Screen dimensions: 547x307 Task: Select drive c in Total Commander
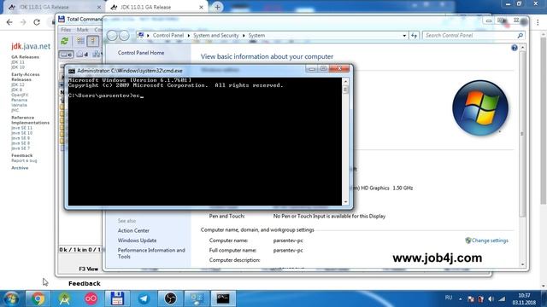[66, 55]
